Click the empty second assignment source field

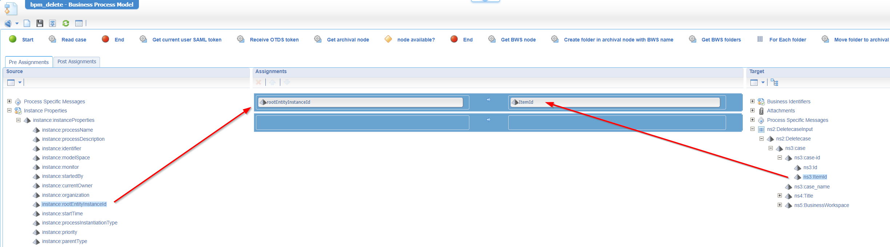click(362, 123)
